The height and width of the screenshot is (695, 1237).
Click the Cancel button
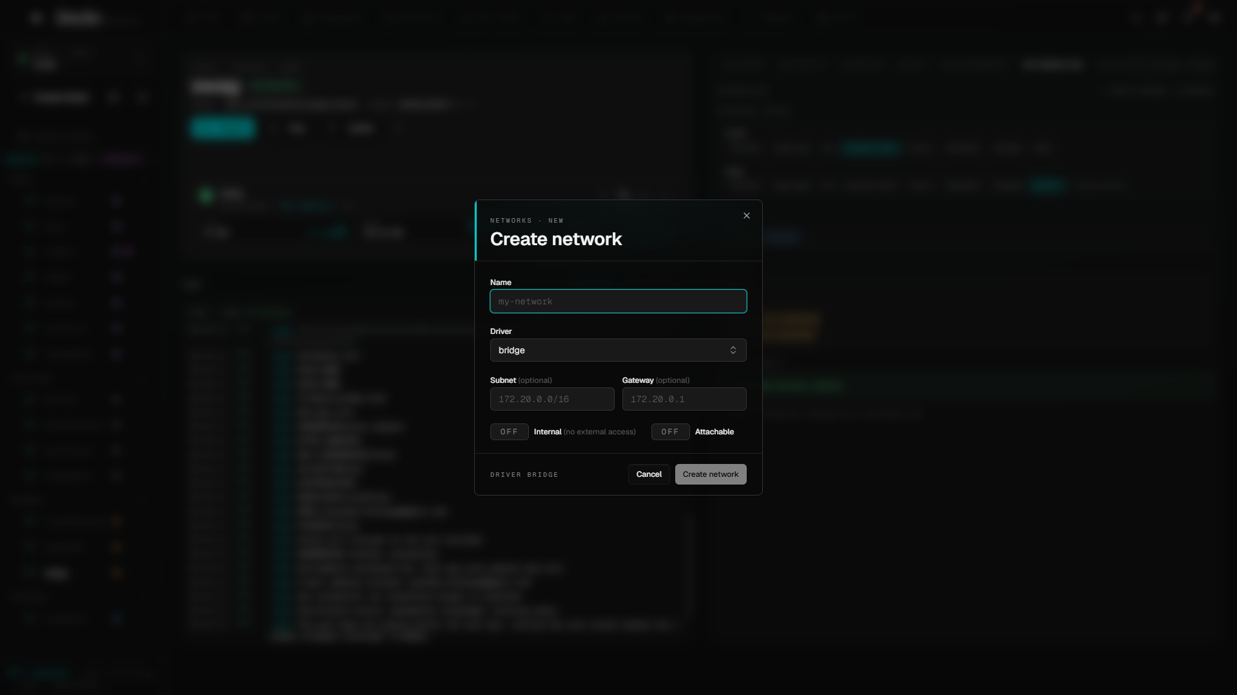coord(649,474)
